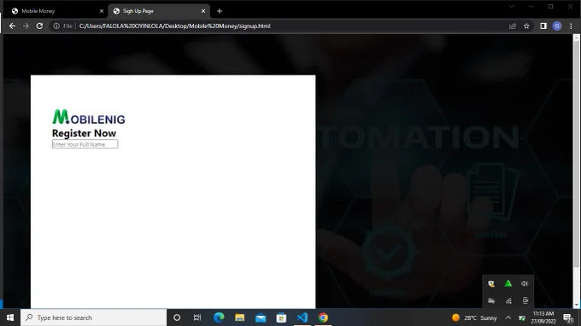The height and width of the screenshot is (326, 581).
Task: Click the Type here to search box
Action: click(93, 317)
